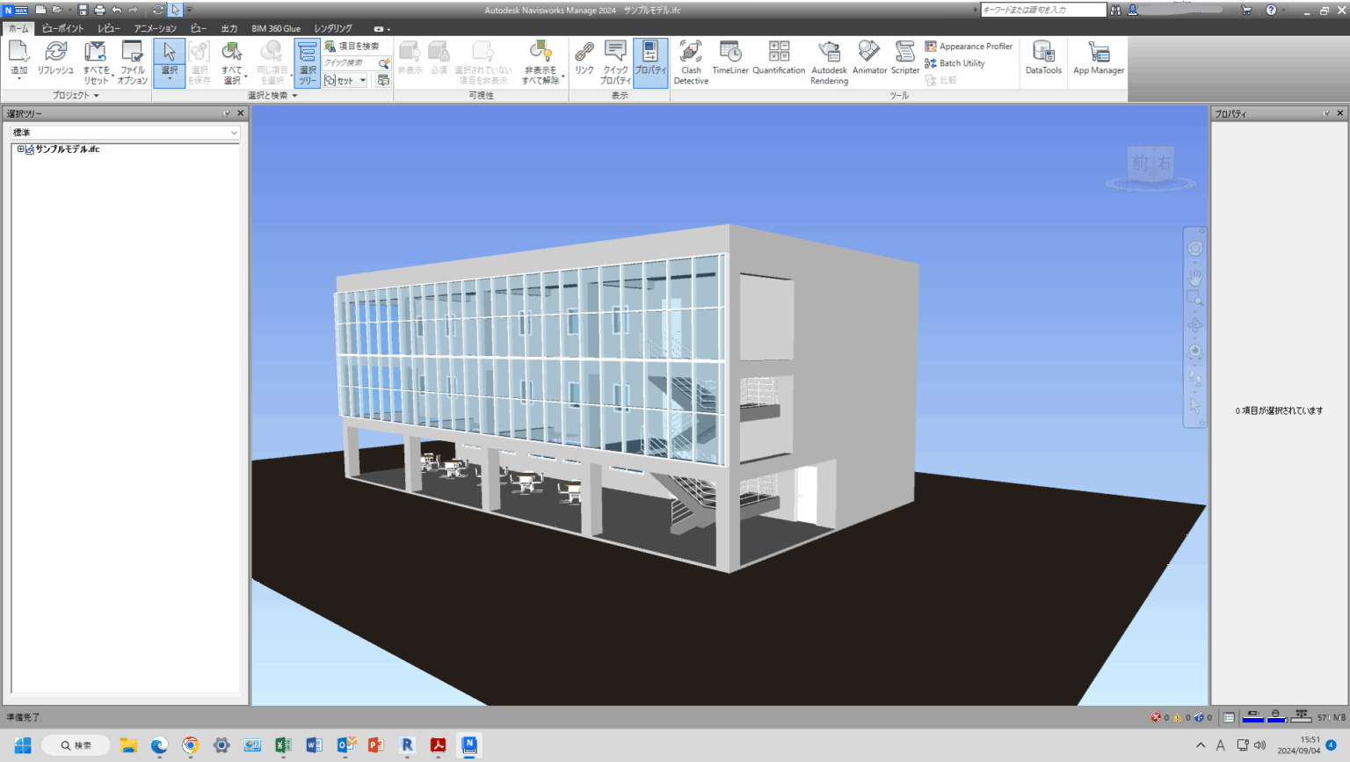This screenshot has width=1350, height=762.
Task: Open the BIM 360 Glue ribbon tab
Action: click(275, 27)
